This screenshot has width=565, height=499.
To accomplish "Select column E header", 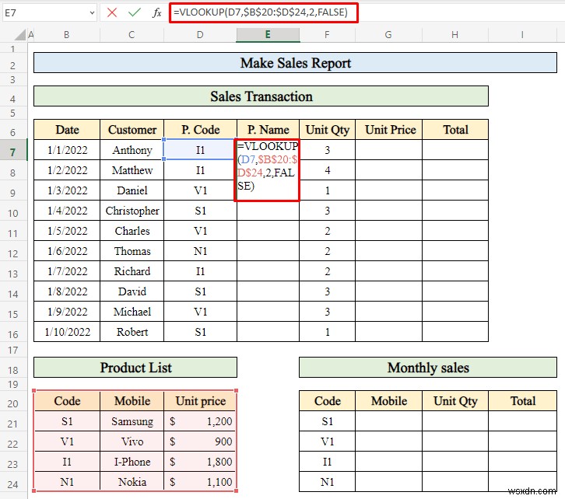I will click(268, 34).
